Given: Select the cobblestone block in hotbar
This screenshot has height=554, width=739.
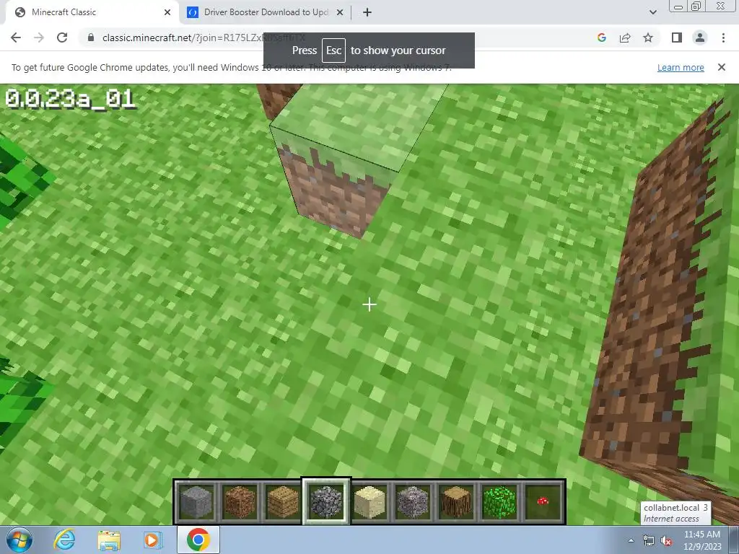Looking at the screenshot, I should pyautogui.click(x=326, y=502).
